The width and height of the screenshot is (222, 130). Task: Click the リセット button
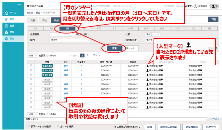pyautogui.click(x=131, y=48)
